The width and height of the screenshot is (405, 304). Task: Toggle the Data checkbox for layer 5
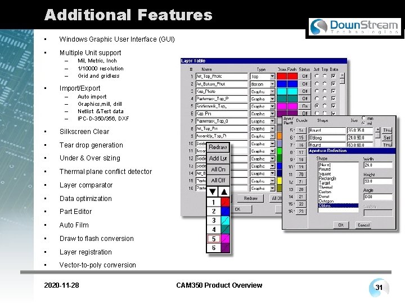pyautogui.click(x=334, y=106)
